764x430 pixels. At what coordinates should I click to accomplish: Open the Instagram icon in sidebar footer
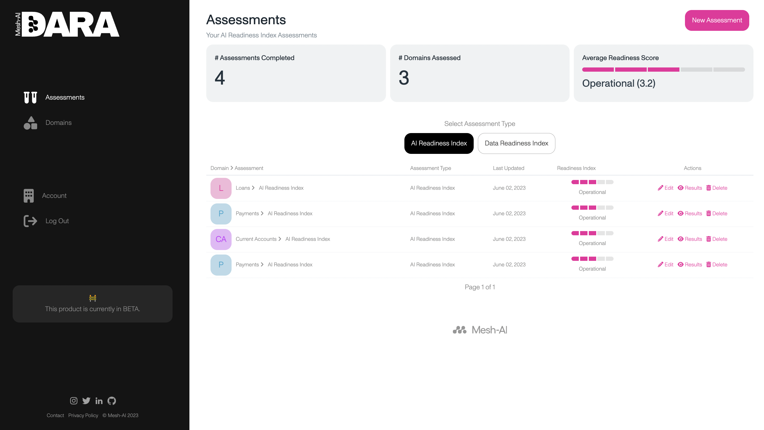click(74, 401)
